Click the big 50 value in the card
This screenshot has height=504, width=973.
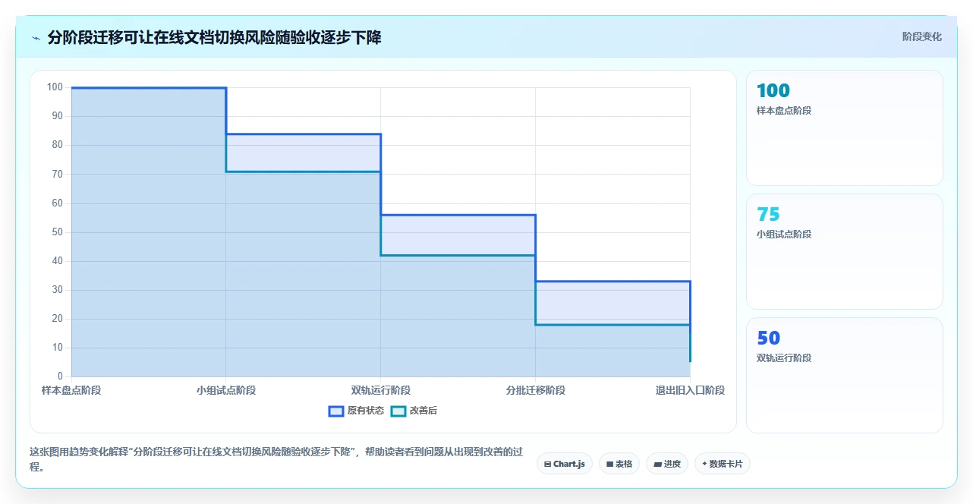pos(768,338)
